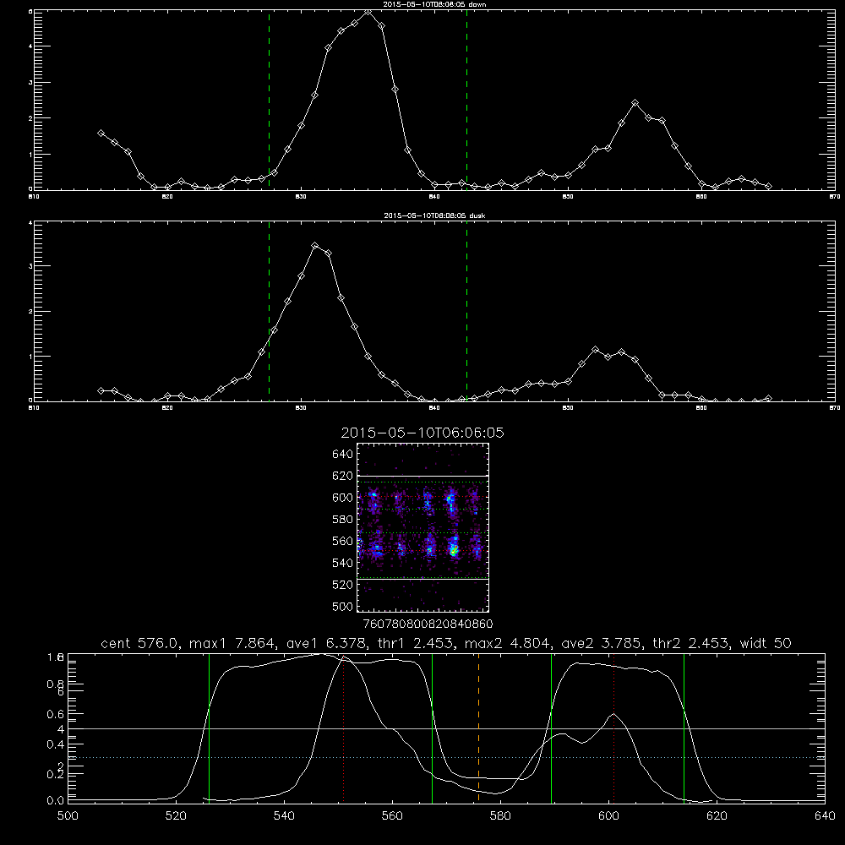Image resolution: width=845 pixels, height=845 pixels.
Task: Click the x-axis label 620 of bottom plot
Action: (717, 816)
